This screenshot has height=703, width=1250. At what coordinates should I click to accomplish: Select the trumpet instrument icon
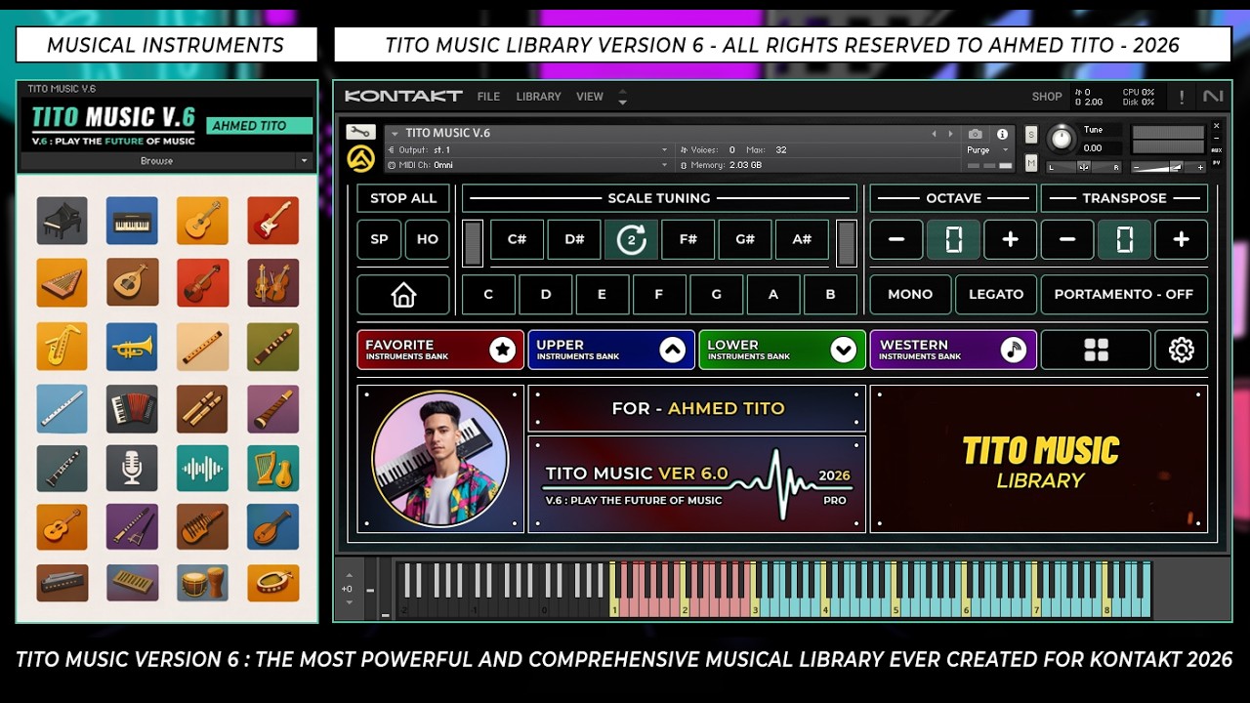[132, 347]
